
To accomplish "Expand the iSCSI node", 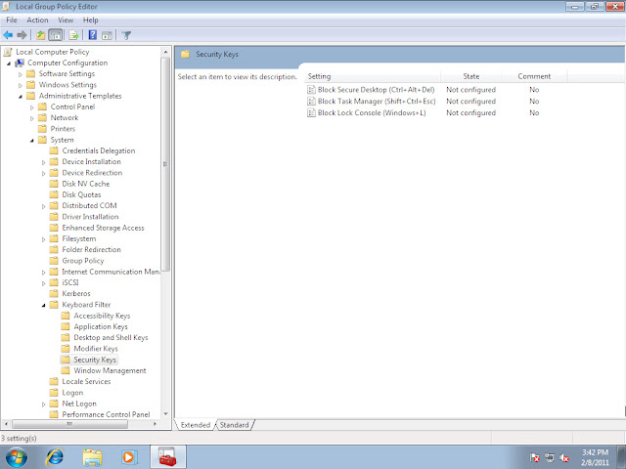I will point(43,283).
